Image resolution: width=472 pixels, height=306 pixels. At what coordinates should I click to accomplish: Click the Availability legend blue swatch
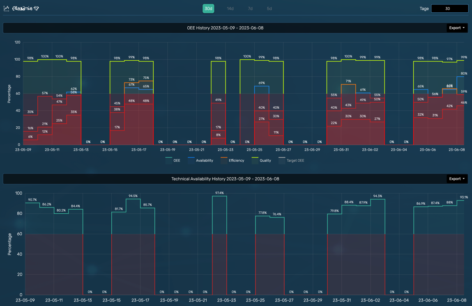[x=191, y=160]
